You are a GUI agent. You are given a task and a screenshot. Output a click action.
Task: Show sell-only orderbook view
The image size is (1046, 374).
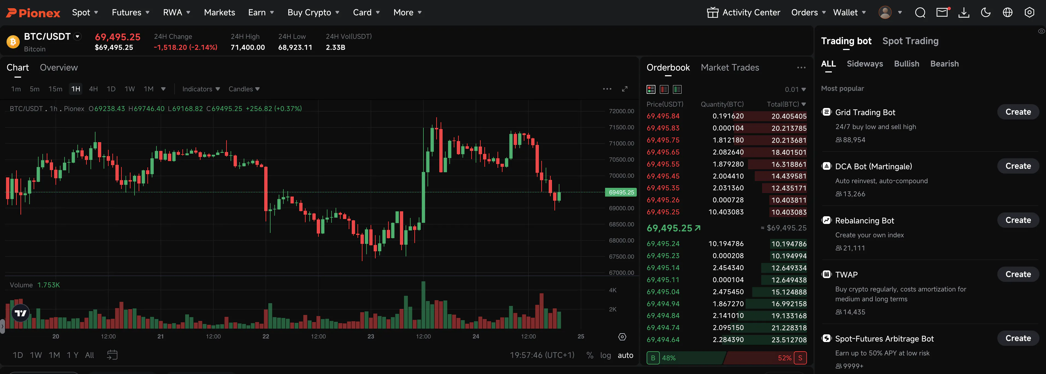click(664, 89)
